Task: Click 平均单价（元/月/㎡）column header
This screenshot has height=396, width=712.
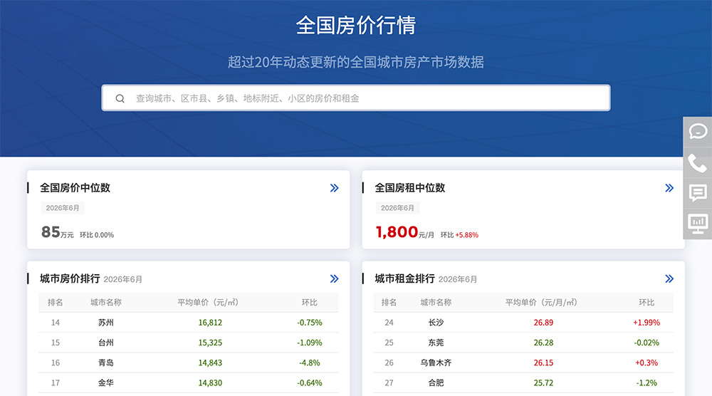Action: pyautogui.click(x=541, y=303)
